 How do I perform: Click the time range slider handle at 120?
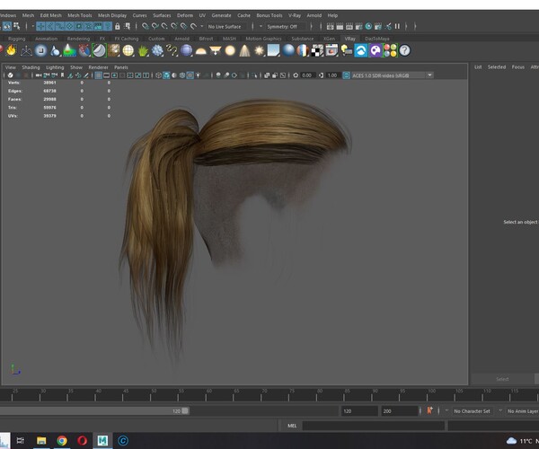tap(185, 411)
